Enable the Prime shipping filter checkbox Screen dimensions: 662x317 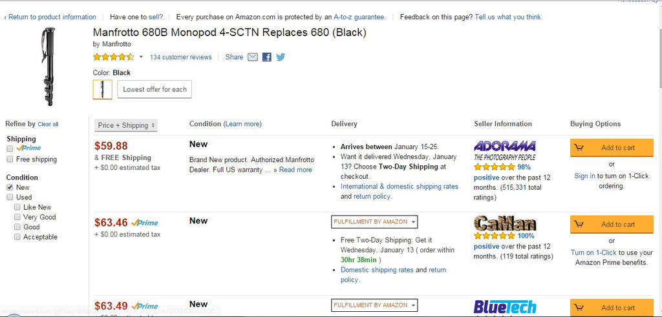pos(10,148)
